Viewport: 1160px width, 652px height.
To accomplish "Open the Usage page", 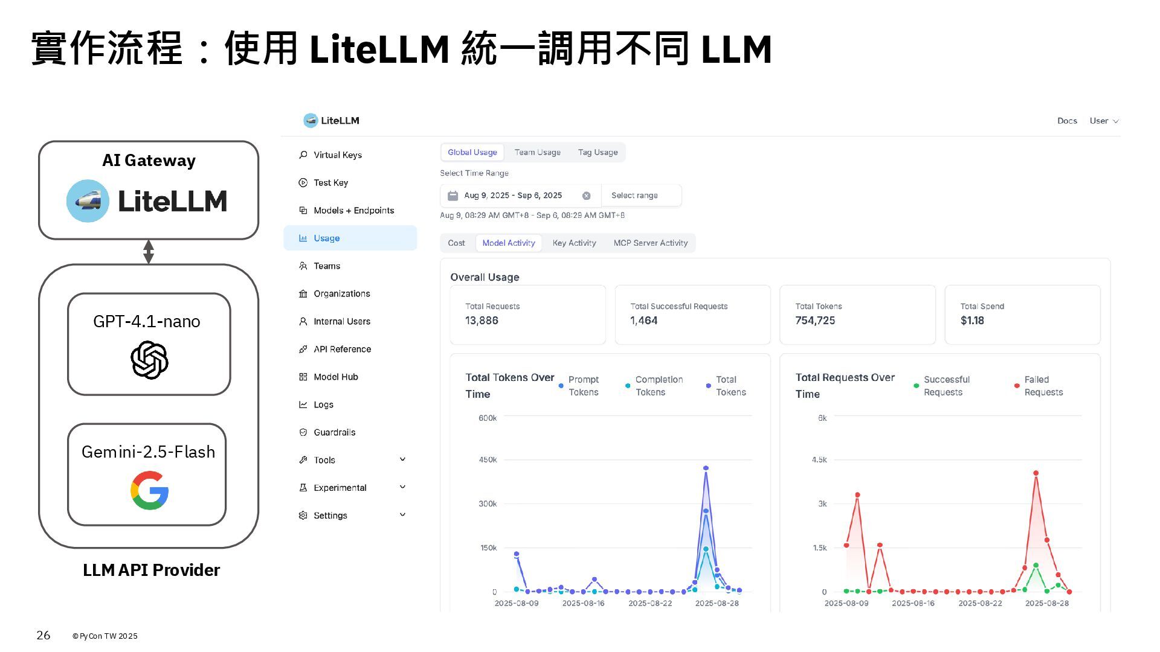I will (350, 238).
